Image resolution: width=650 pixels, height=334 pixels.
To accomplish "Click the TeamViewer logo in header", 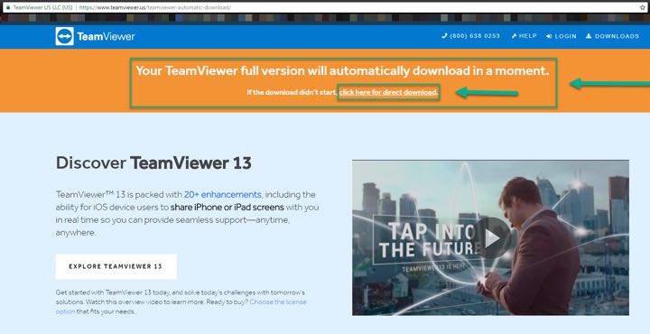I will 95,36.
